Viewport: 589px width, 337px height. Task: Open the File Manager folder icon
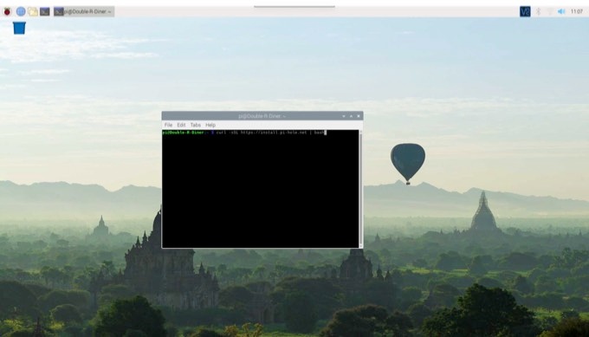[x=33, y=11]
